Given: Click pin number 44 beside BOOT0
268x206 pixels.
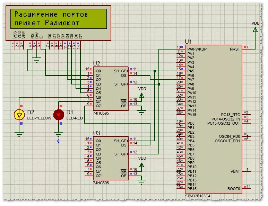Looking at the screenshot, I should click(x=248, y=187).
